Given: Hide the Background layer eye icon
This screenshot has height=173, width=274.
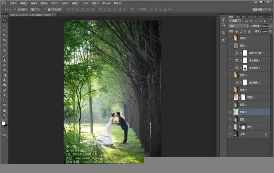Looking at the screenshot, I should click(230, 135).
